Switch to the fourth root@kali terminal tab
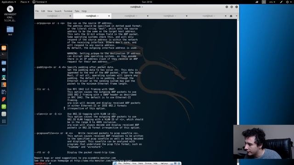The image size is (294, 165). click(x=170, y=16)
